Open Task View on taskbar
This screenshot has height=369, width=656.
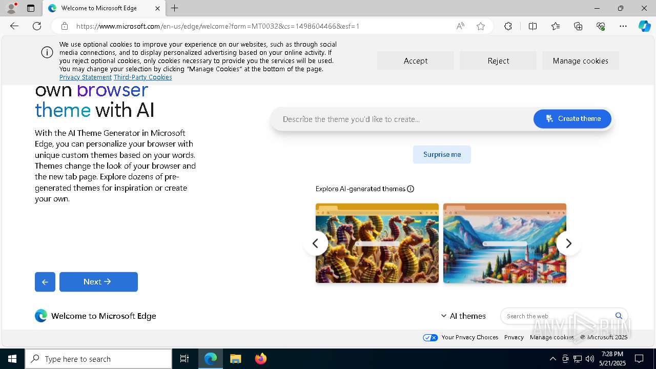coord(184,359)
